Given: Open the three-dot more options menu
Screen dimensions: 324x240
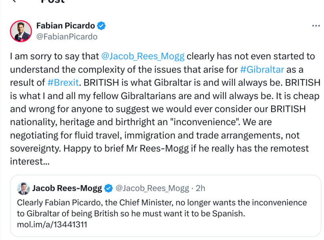Looking at the screenshot, I should click(316, 26).
